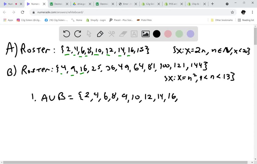Switch to the pink pen color
257x164 pixels.
coord(168,33)
